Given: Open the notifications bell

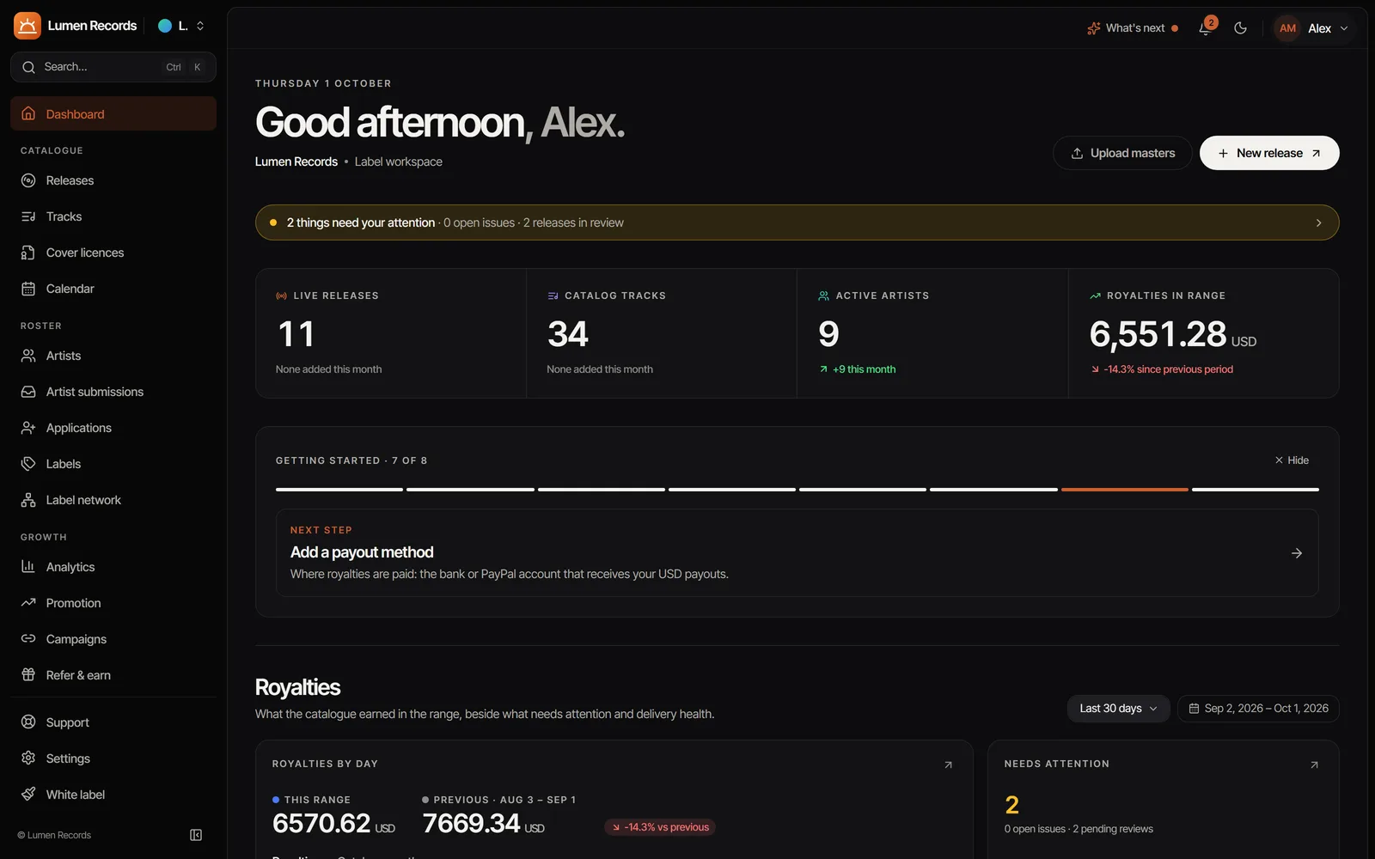Looking at the screenshot, I should 1206,27.
